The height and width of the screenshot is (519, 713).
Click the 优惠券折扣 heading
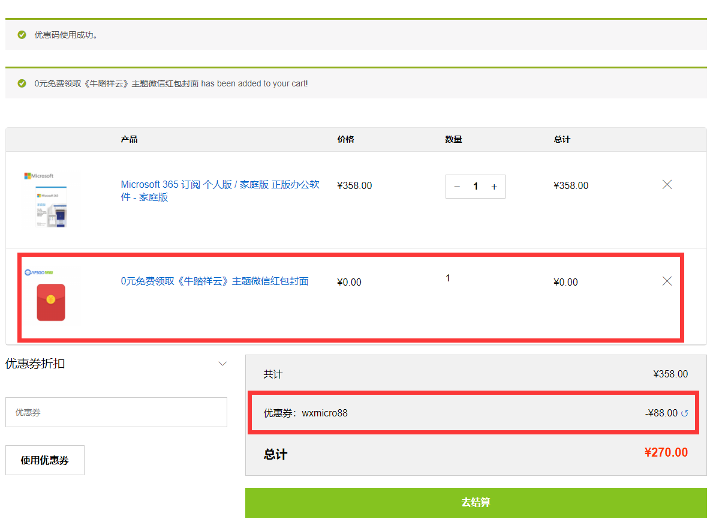[35, 364]
